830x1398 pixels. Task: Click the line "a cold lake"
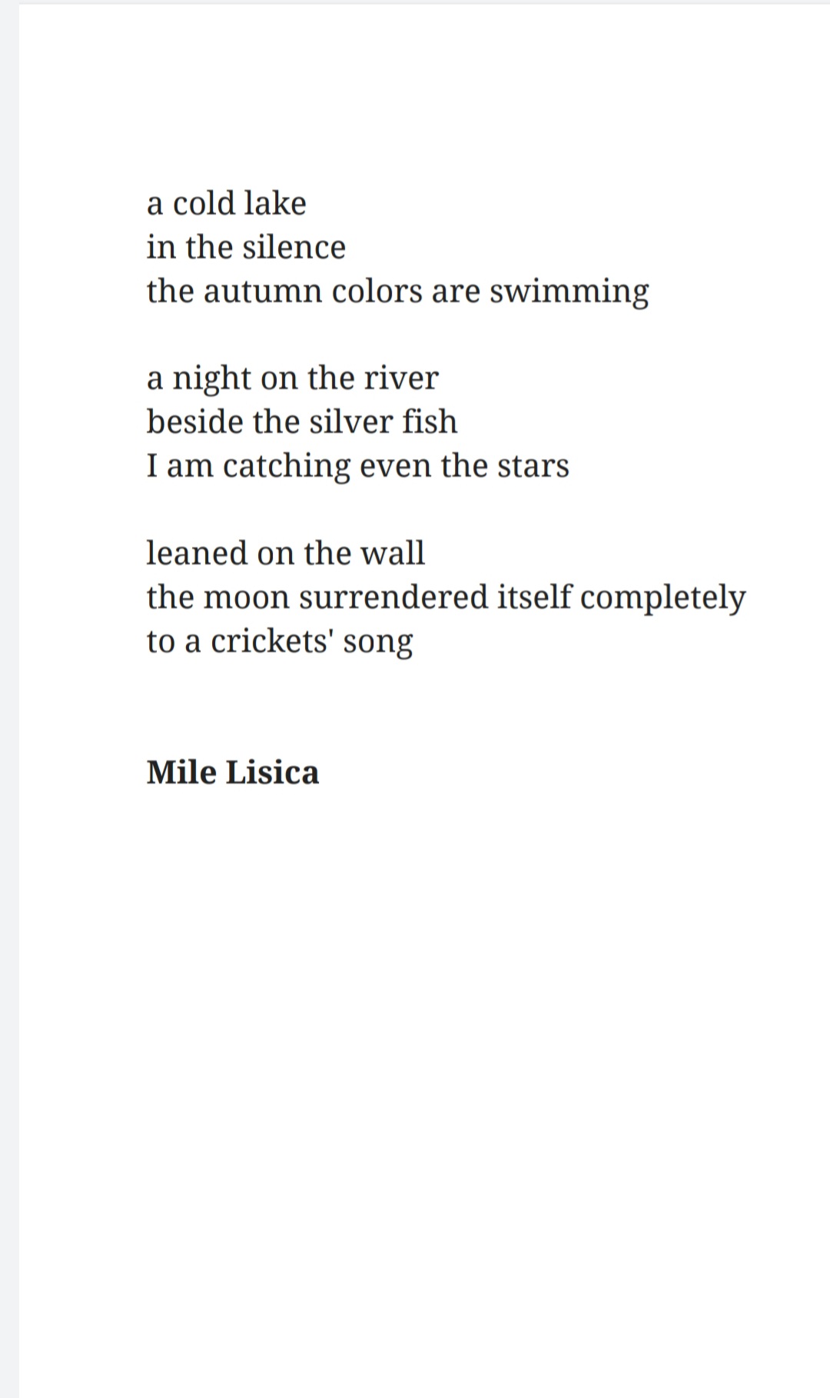[x=227, y=203]
